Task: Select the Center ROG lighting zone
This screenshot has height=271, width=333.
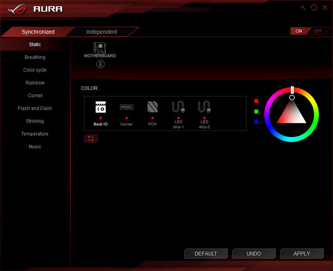Action: click(127, 114)
